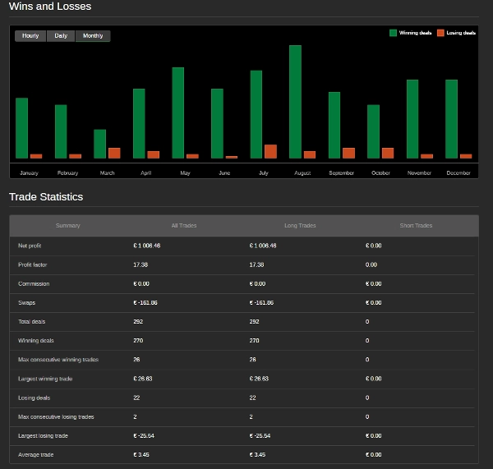
Task: Click the September label on chart axis
Action: 341,173
